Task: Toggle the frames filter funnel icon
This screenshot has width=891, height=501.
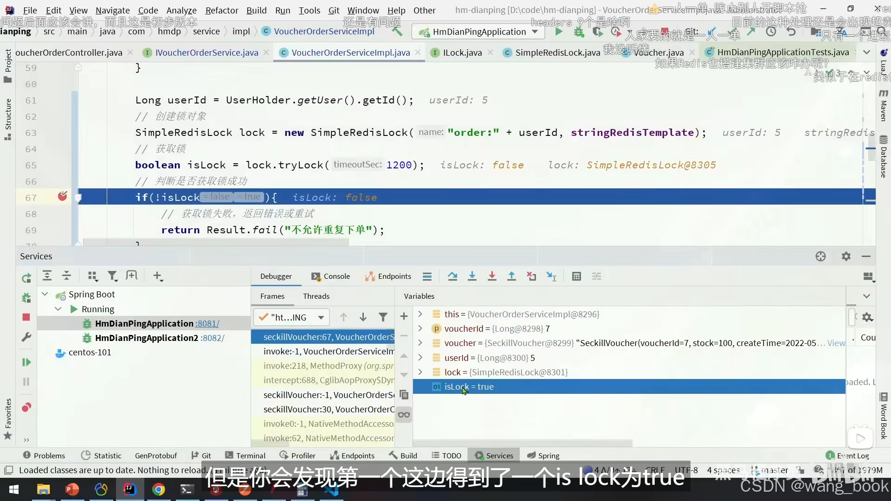Action: (x=383, y=317)
